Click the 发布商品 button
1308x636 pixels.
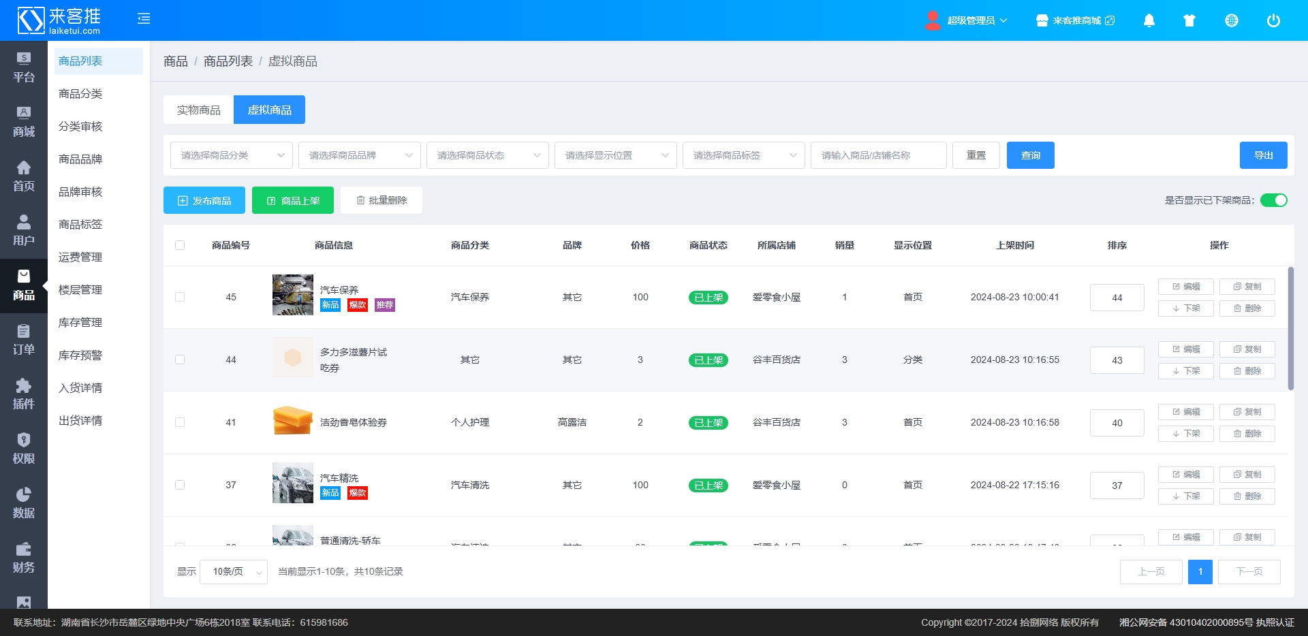point(204,200)
